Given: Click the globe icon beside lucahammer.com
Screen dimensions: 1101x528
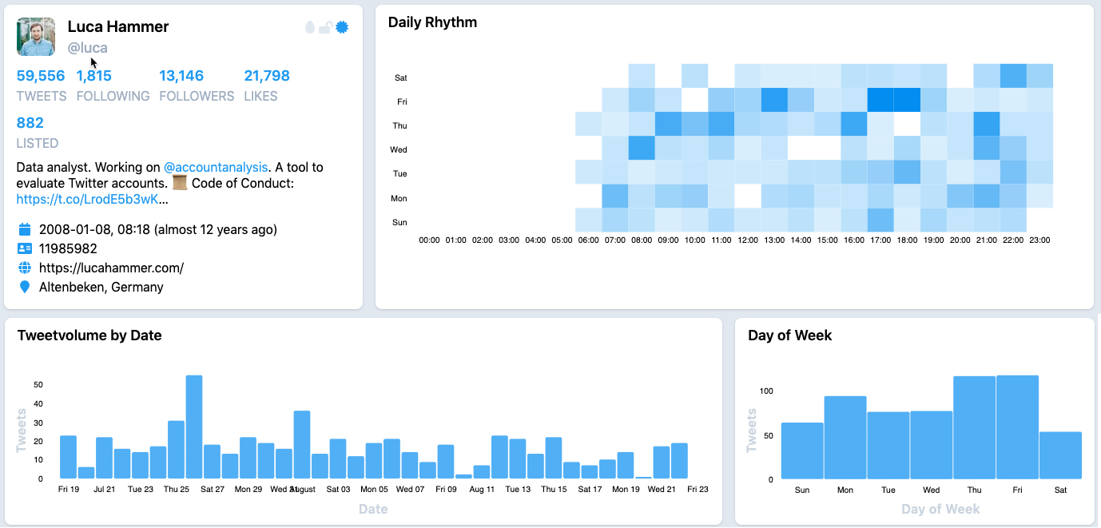Looking at the screenshot, I should 25,268.
